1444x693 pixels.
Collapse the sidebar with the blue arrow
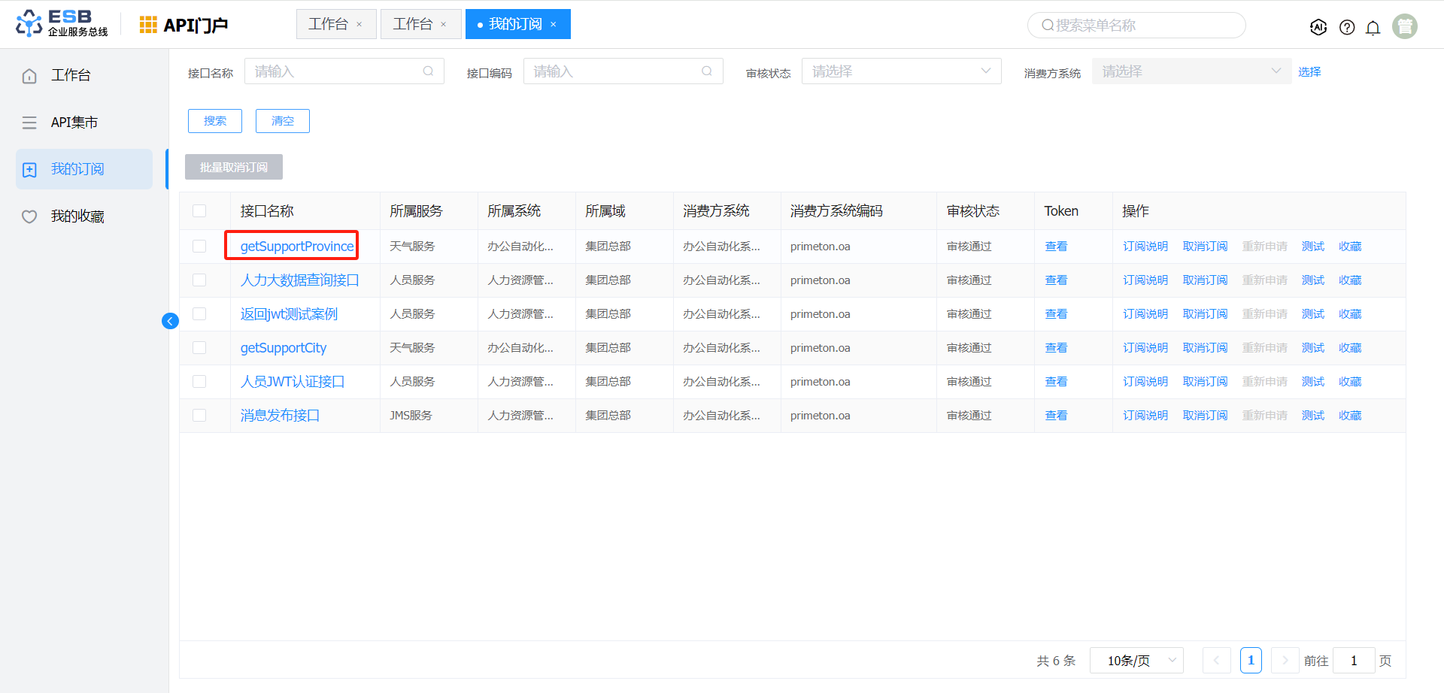pyautogui.click(x=170, y=321)
